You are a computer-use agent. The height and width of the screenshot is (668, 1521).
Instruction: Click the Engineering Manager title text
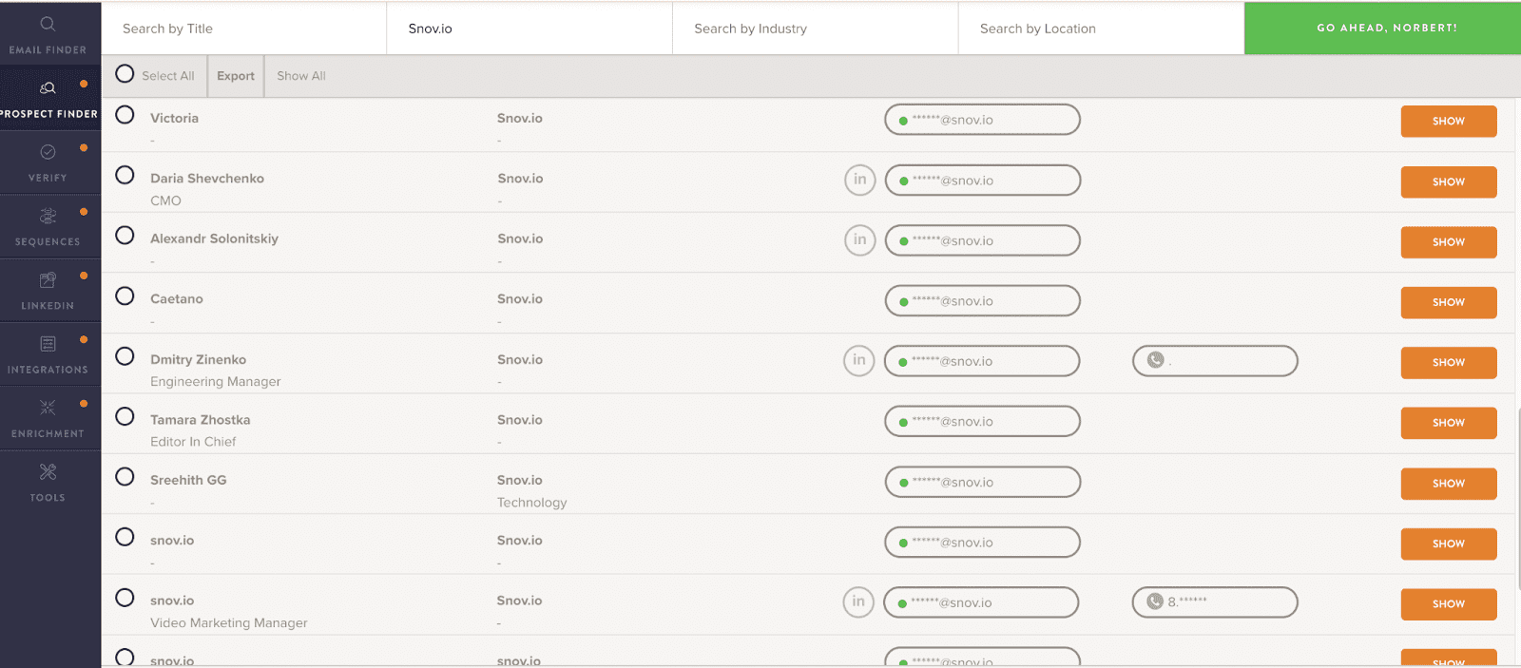point(215,381)
